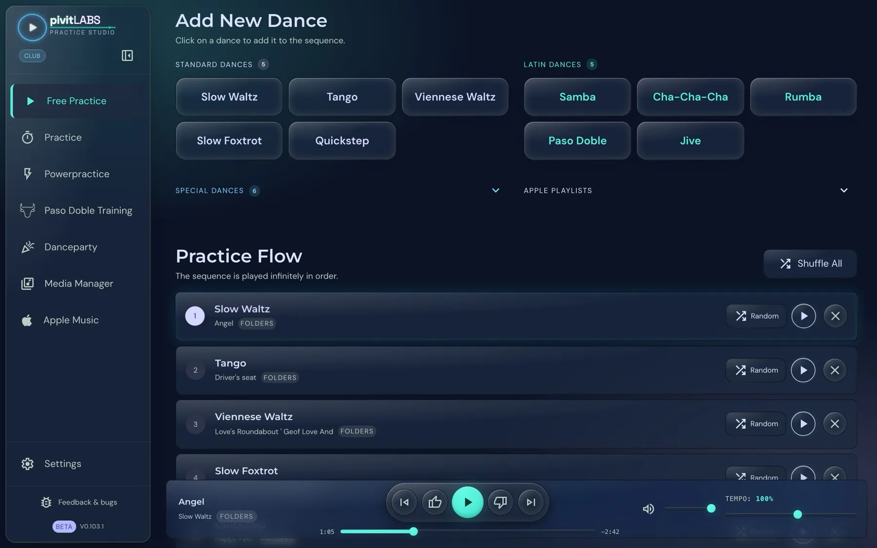Like the current song with thumbs up
This screenshot has height=548, width=877.
(435, 502)
